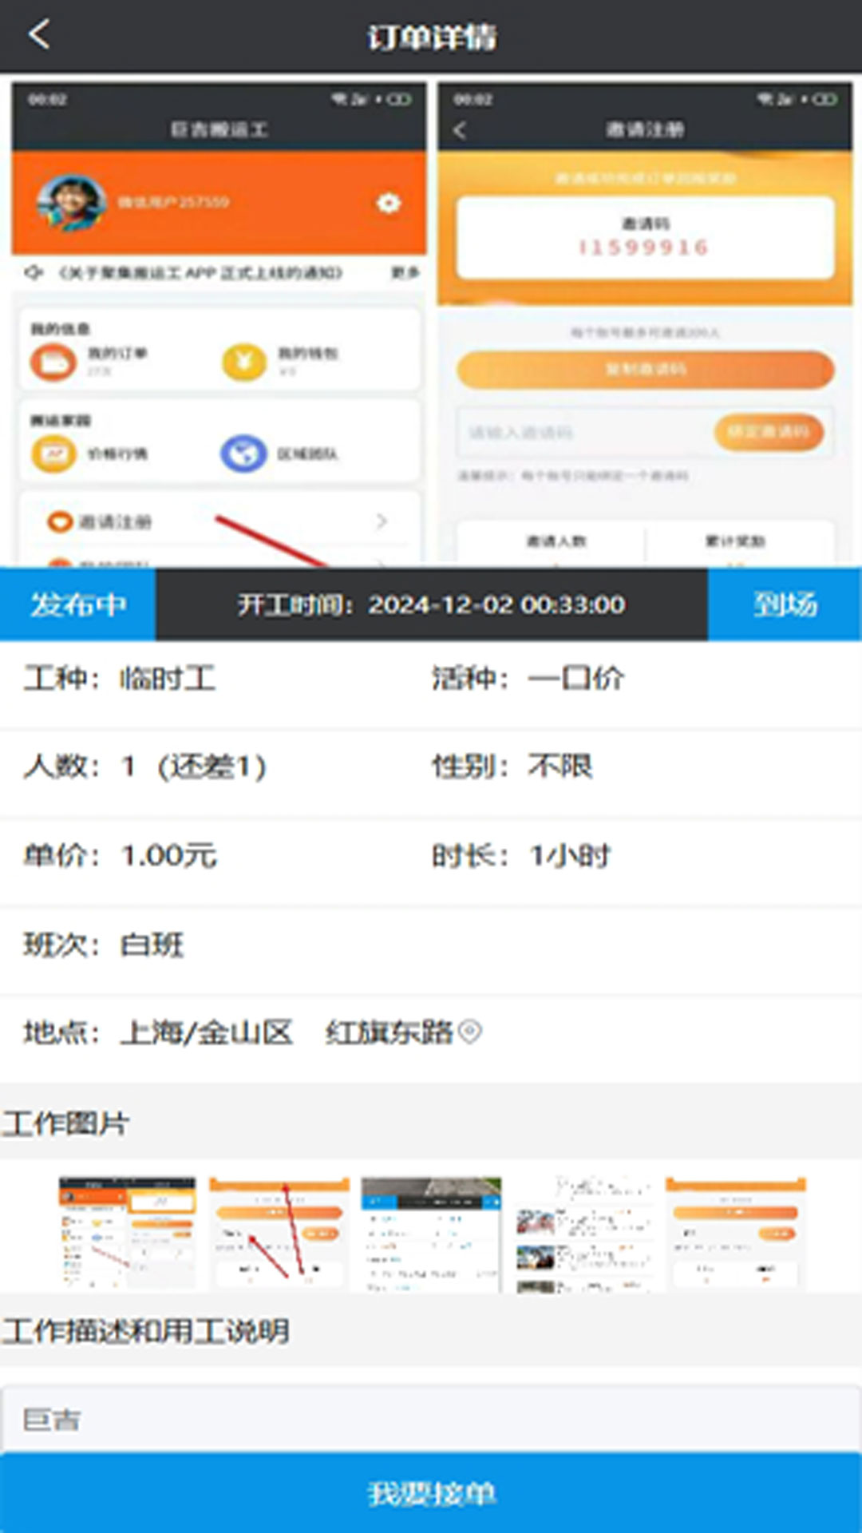Screen dimensions: 862x1533
Task: Tap the 工作图片 section heading
Action: (65, 1123)
